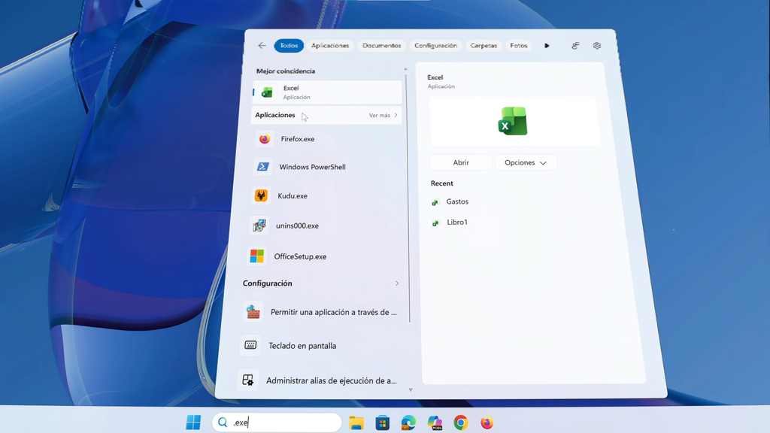Click the scroll up arrow of results list
770x433 pixels.
tap(405, 68)
